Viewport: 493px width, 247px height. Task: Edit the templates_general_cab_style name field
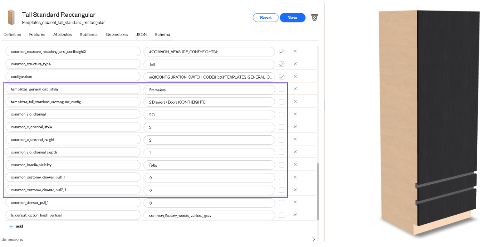tap(73, 89)
